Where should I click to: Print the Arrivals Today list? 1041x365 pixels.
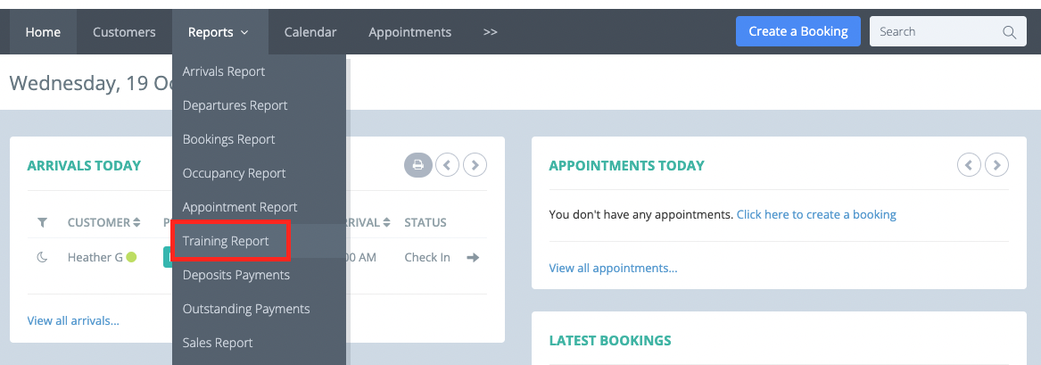pyautogui.click(x=418, y=164)
